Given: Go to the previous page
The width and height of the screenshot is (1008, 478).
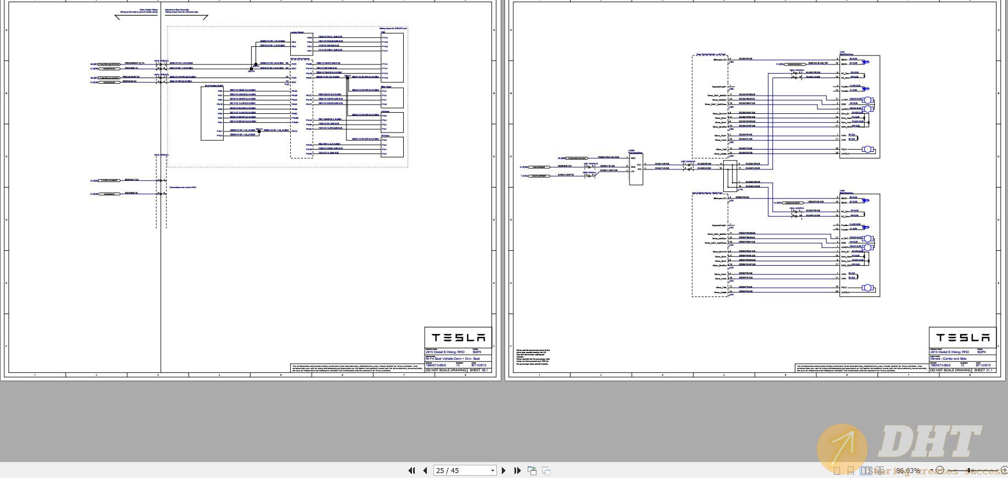Looking at the screenshot, I should (x=425, y=470).
